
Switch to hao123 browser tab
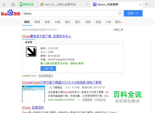pyautogui.click(x=64, y=4)
